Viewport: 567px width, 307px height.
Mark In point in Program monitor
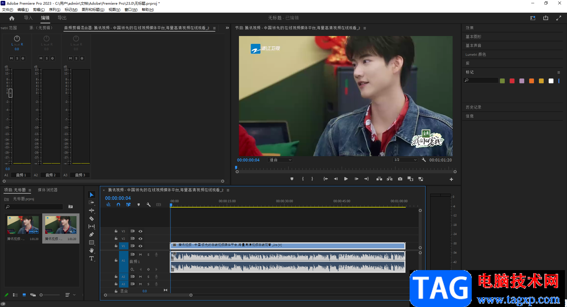tap(303, 179)
